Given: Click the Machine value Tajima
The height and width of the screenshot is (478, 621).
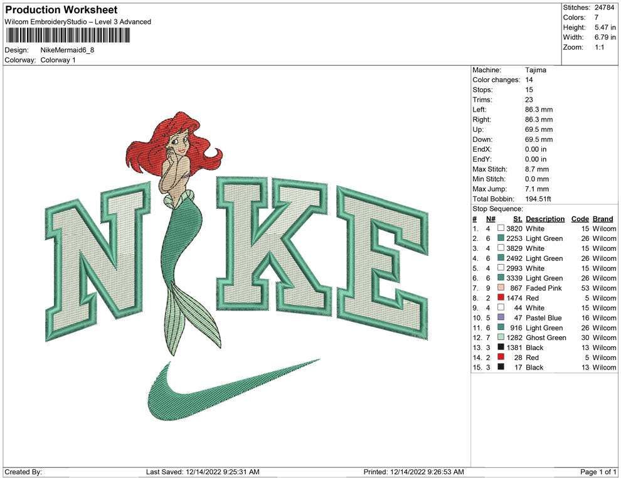Looking at the screenshot, I should pyautogui.click(x=536, y=70).
